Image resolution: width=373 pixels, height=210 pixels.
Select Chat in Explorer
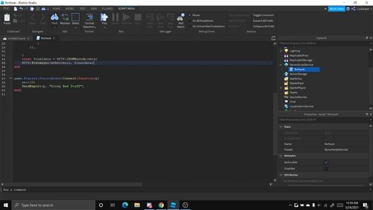click(293, 101)
